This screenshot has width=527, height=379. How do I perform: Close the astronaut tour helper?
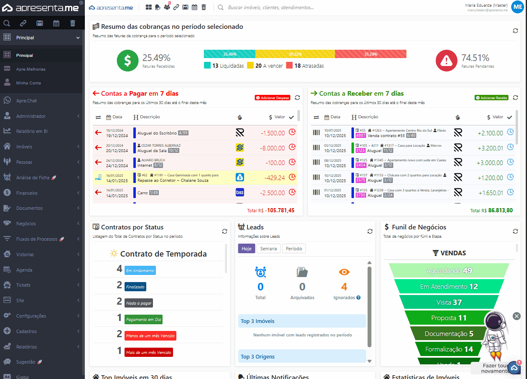pos(517,316)
